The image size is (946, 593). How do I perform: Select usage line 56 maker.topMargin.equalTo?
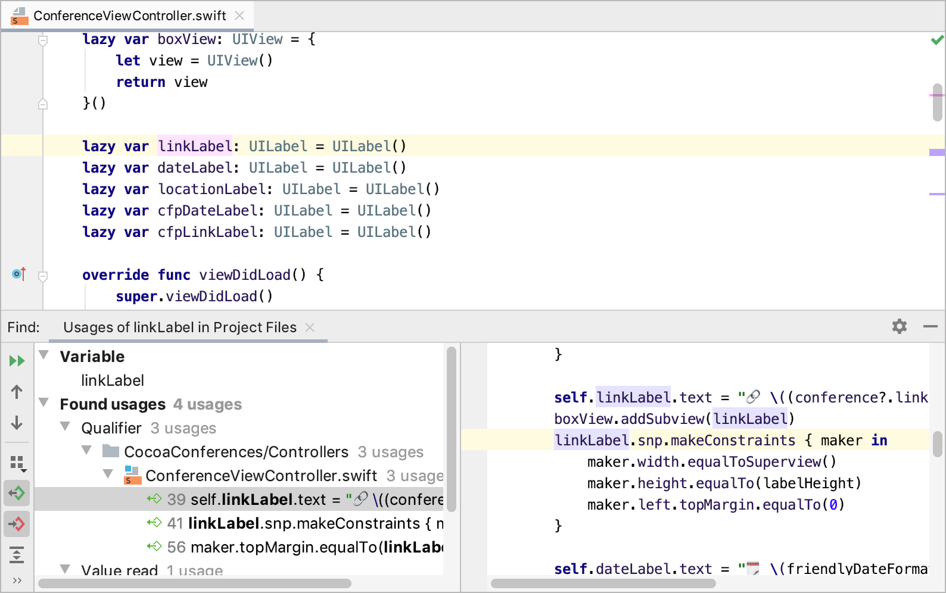tap(238, 547)
